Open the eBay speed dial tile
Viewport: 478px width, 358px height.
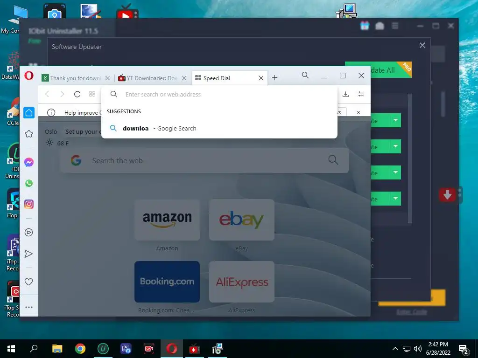tap(242, 220)
